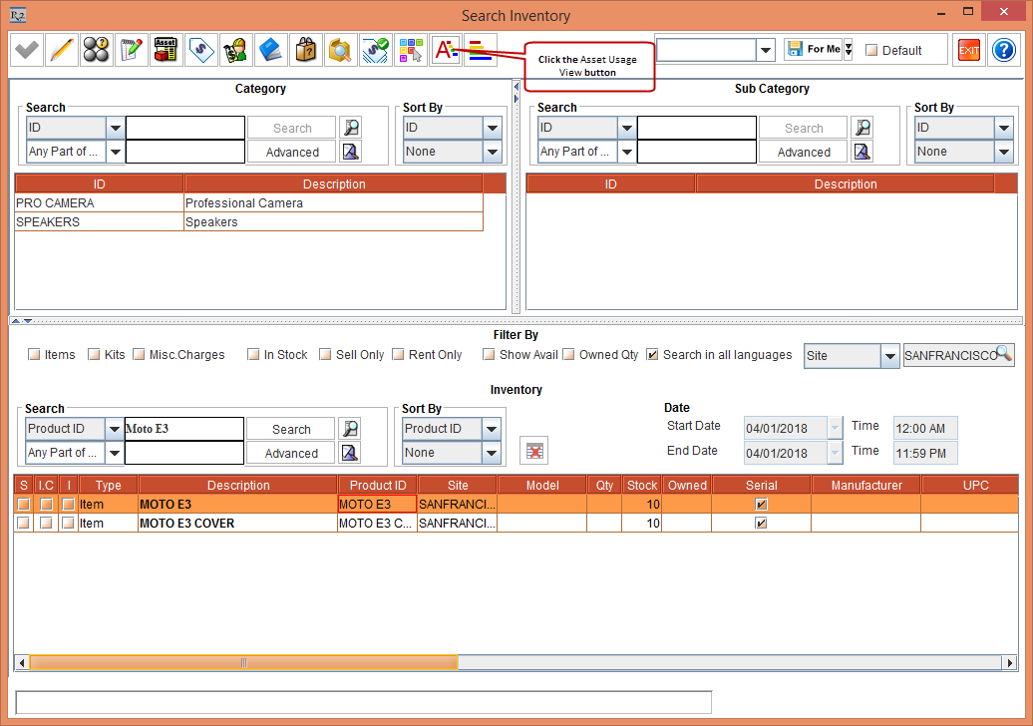Click the site lookup magnifier icon
This screenshot has height=726, width=1033.
click(1003, 354)
